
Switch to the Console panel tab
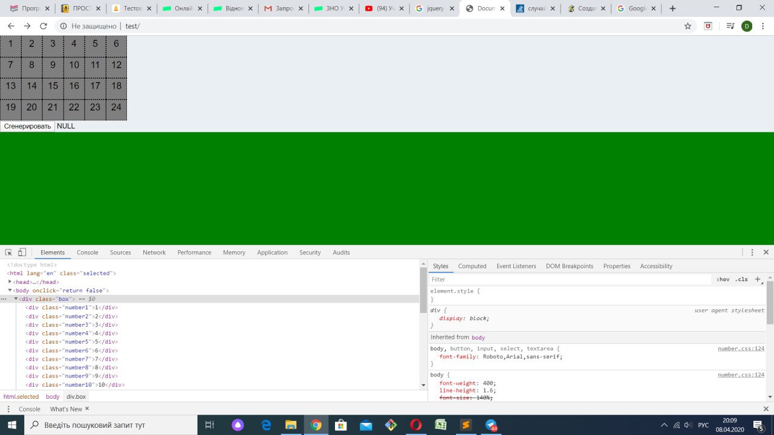[x=87, y=253]
